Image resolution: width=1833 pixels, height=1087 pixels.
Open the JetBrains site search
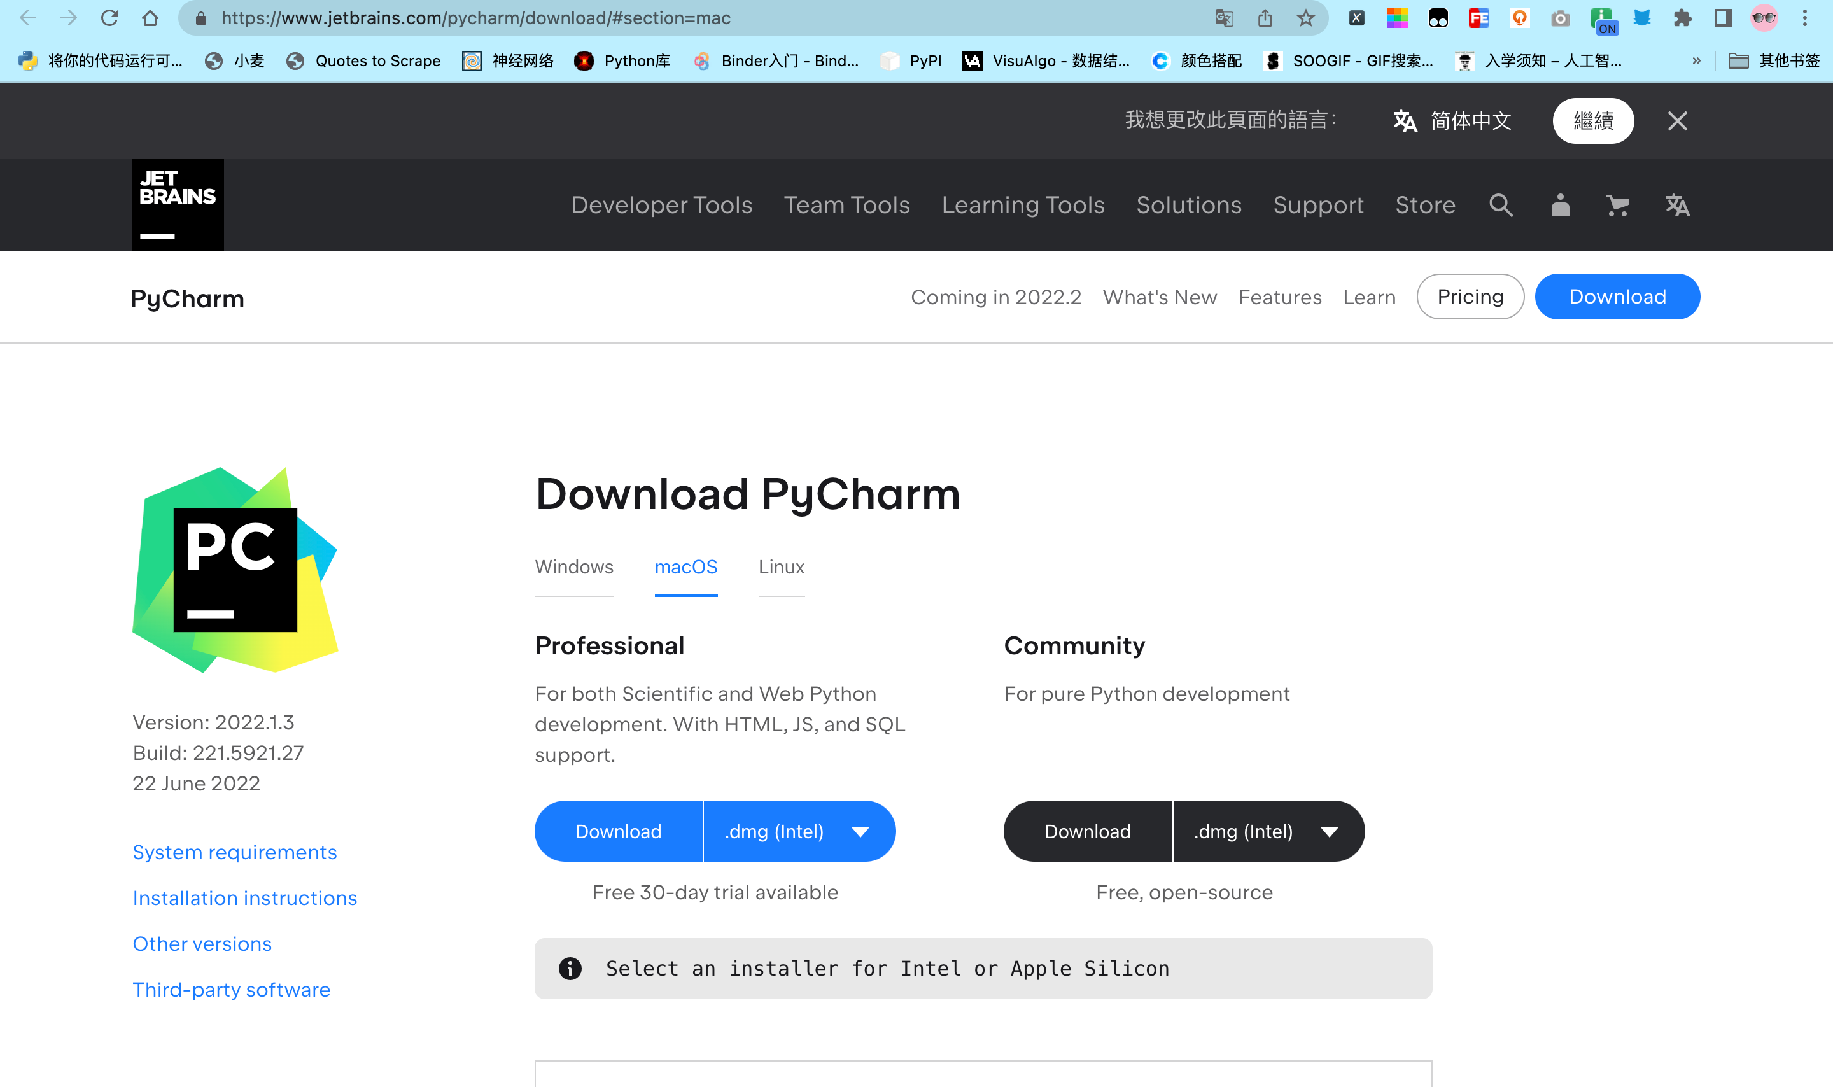tap(1501, 205)
